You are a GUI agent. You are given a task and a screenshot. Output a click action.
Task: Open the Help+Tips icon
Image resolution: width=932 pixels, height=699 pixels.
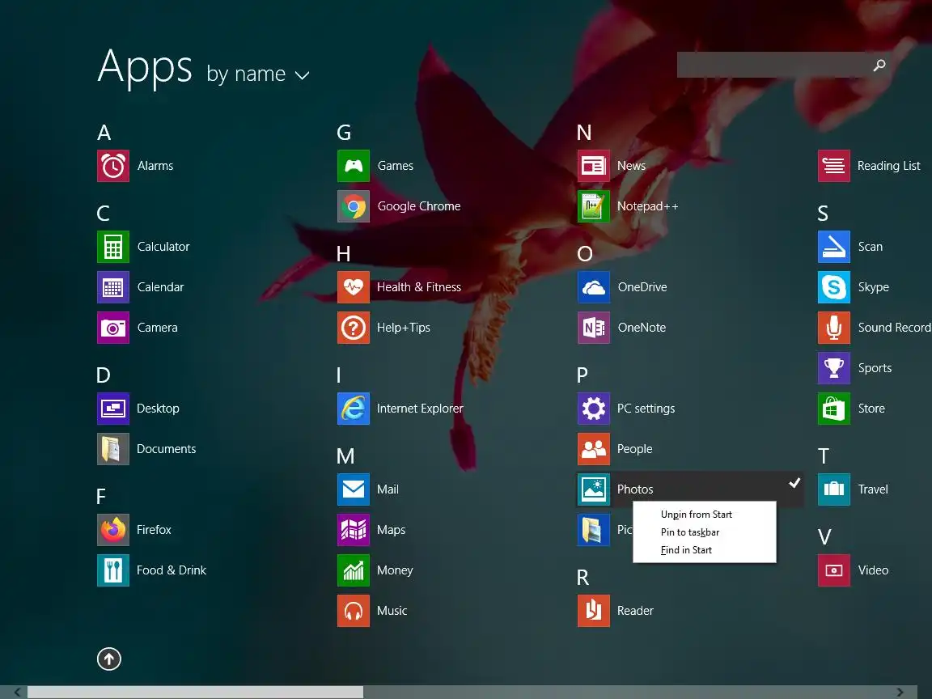point(353,328)
